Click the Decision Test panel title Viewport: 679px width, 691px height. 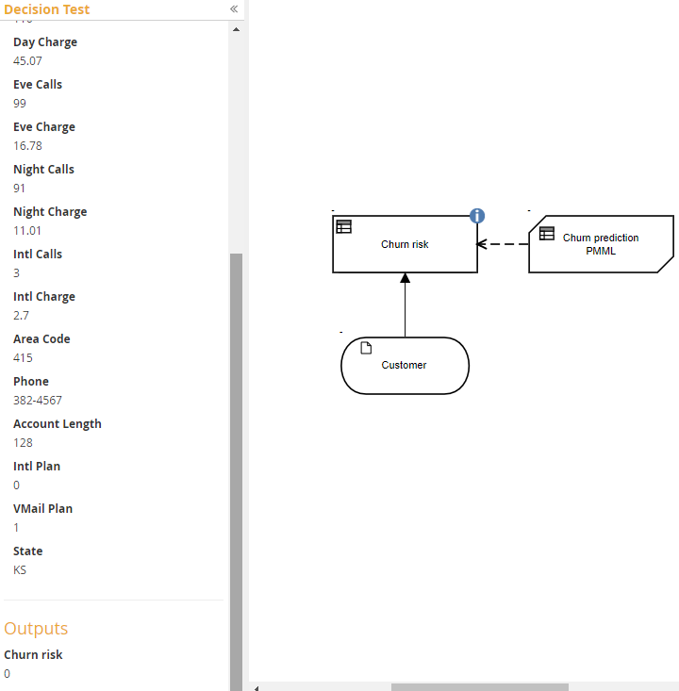tap(47, 9)
